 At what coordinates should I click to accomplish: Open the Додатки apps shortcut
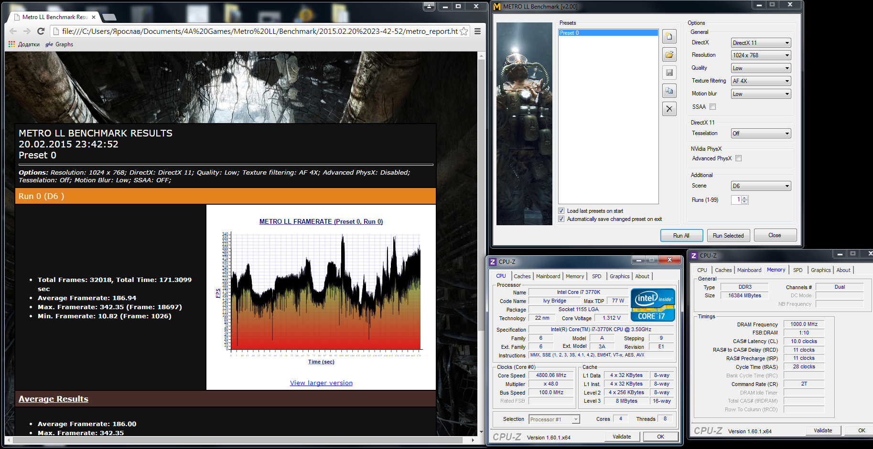pyautogui.click(x=24, y=44)
